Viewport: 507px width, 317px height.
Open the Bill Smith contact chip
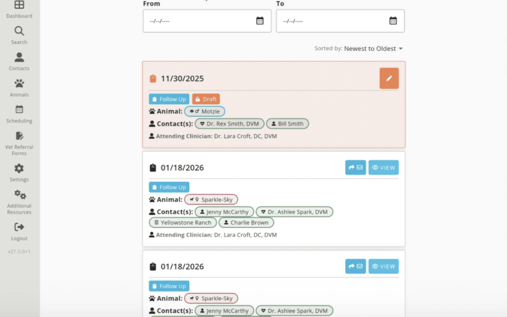(287, 124)
